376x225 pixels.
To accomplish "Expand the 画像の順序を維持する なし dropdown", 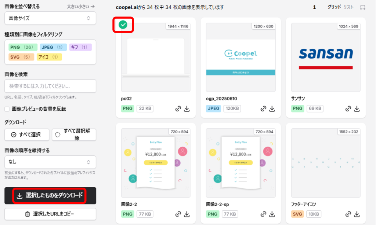I will click(x=50, y=162).
